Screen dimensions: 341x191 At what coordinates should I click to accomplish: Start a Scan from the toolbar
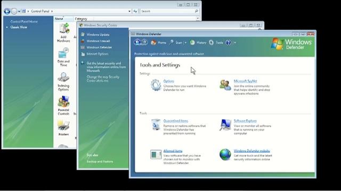[176, 42]
